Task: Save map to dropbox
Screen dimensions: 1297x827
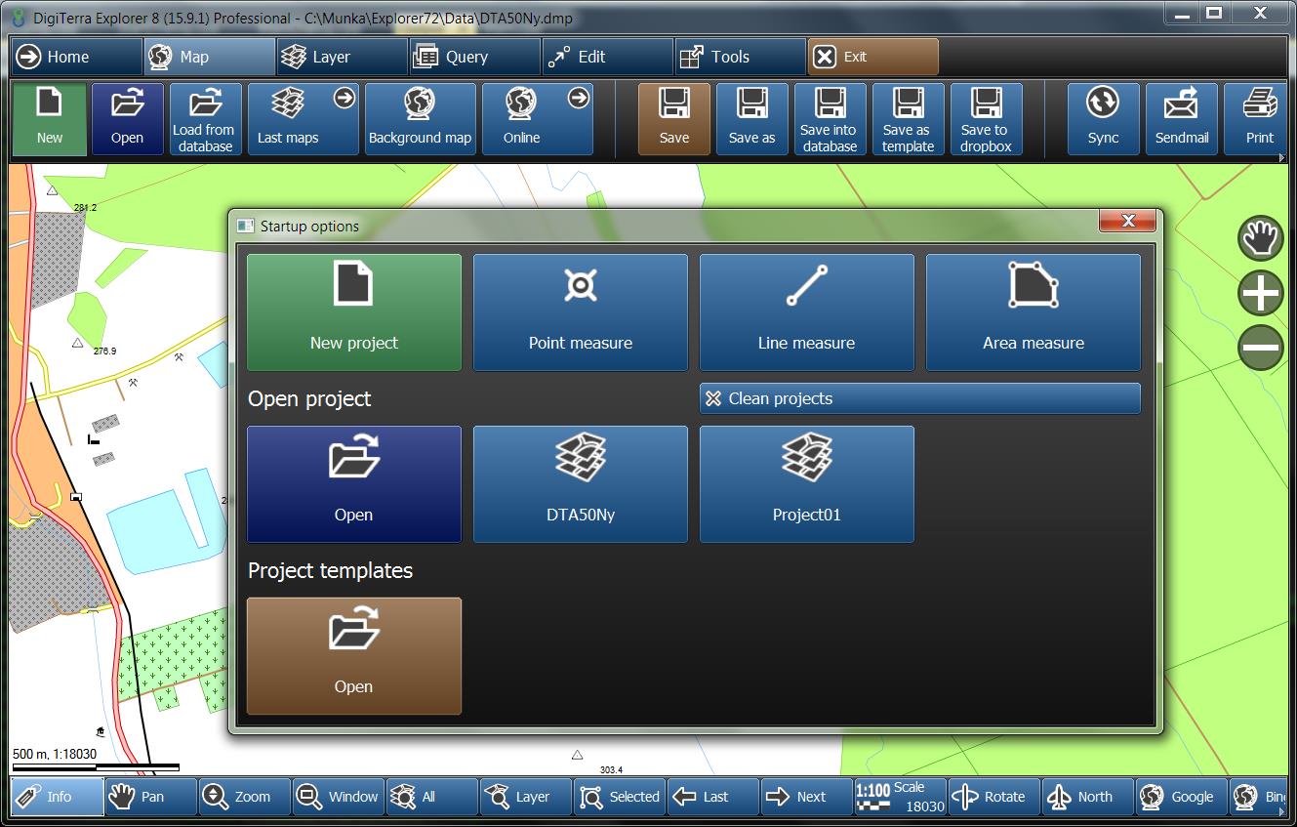Action: tap(987, 119)
